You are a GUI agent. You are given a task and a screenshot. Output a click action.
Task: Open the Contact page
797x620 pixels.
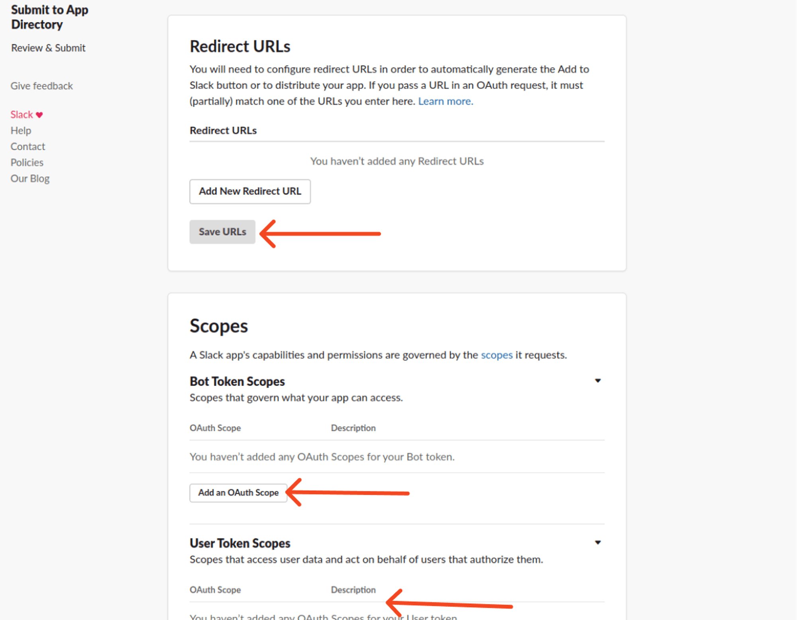click(27, 146)
